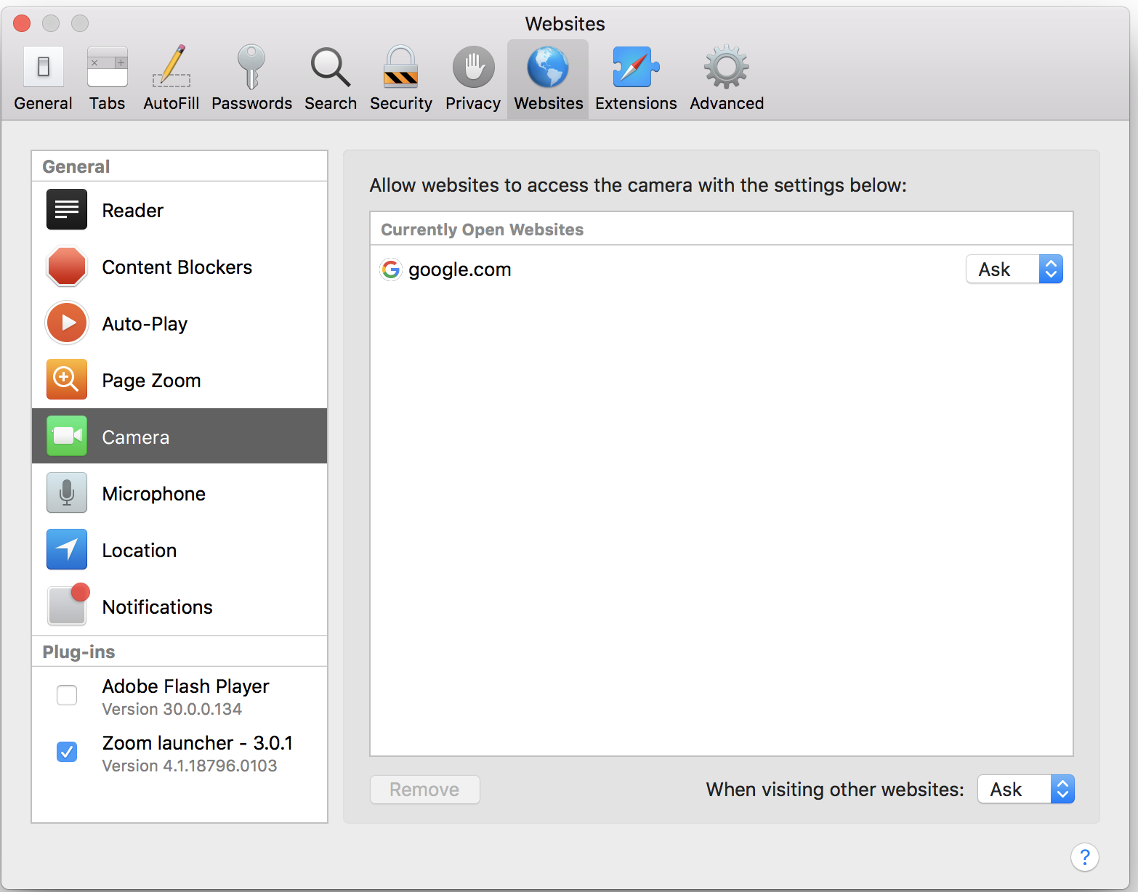Screen dimensions: 1138x892
Task: Change permission setting for google.com
Action: point(1014,269)
